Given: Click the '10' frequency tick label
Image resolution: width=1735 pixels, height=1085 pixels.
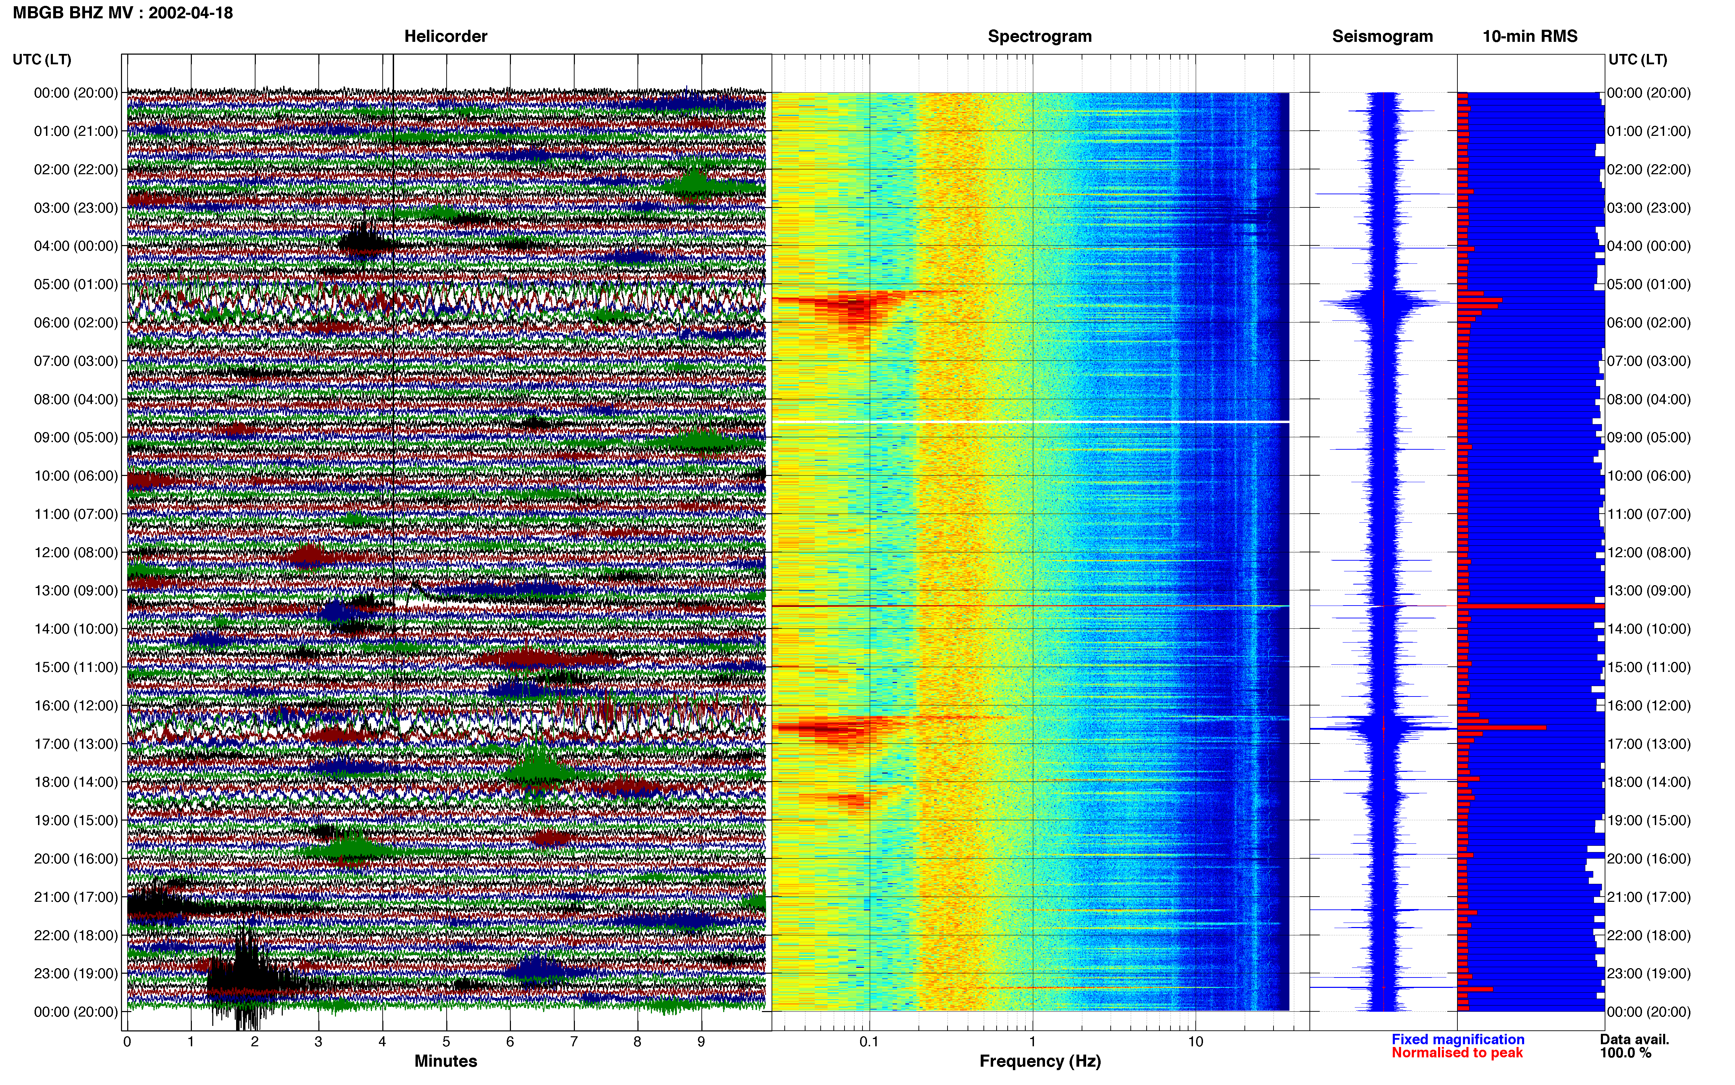Looking at the screenshot, I should (x=1195, y=1041).
